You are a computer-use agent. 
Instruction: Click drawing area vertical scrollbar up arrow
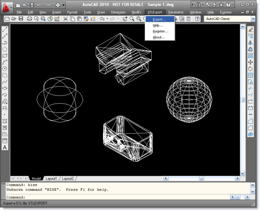click(242, 27)
